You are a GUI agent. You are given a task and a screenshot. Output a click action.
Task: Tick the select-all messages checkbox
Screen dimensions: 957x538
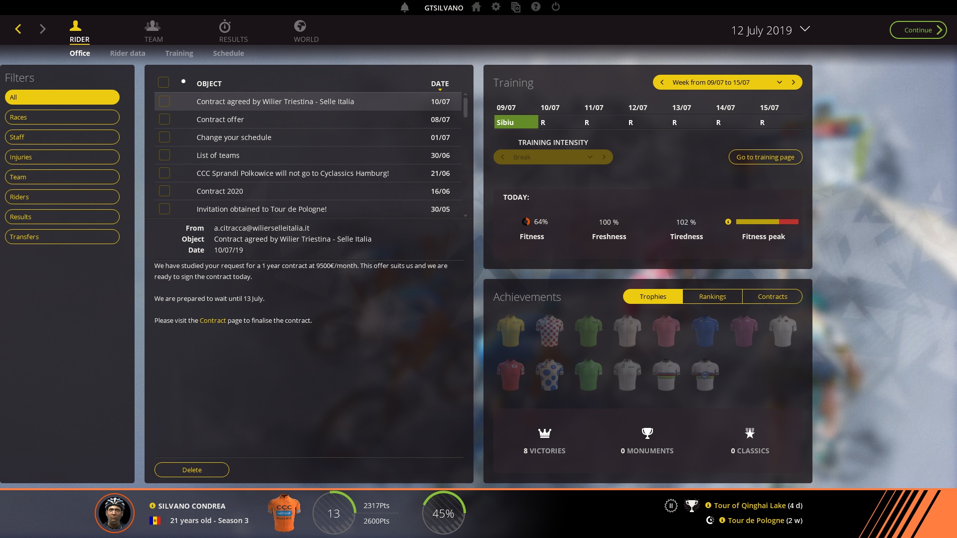coord(163,82)
